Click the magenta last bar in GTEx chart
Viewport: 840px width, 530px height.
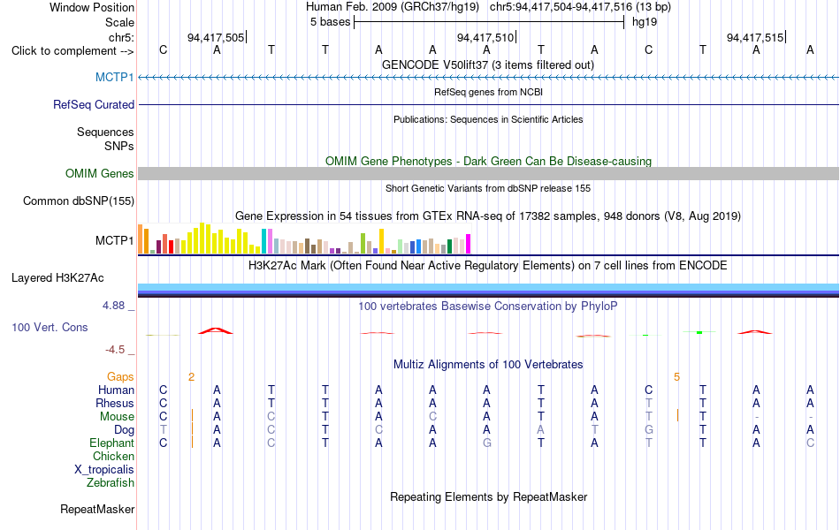[469, 244]
